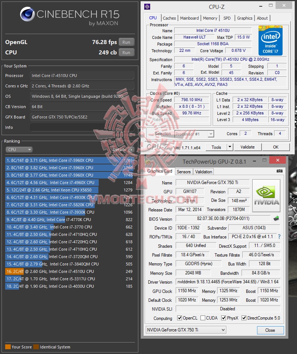Select ranking row 10 Intel Core i7-3770
This screenshot has width=297, height=354.
click(69, 227)
